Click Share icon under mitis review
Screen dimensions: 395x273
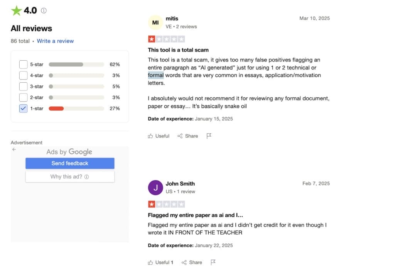coord(180,136)
